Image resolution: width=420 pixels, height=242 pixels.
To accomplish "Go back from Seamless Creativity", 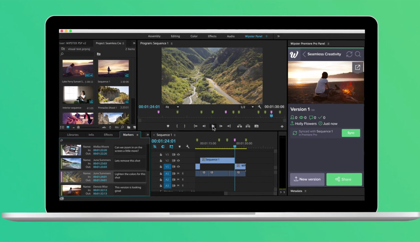I will [304, 54].
